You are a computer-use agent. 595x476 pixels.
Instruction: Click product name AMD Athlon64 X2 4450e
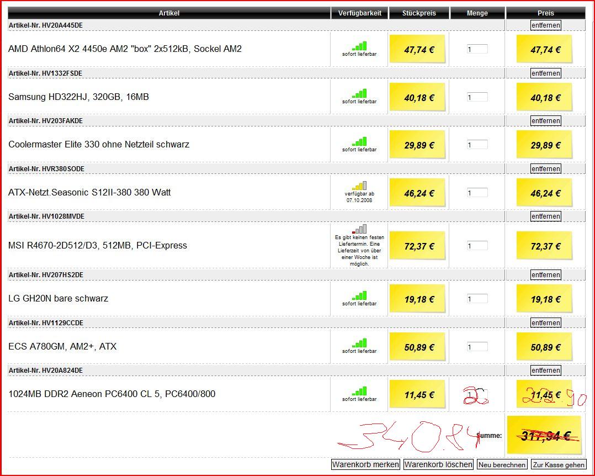tap(125, 49)
